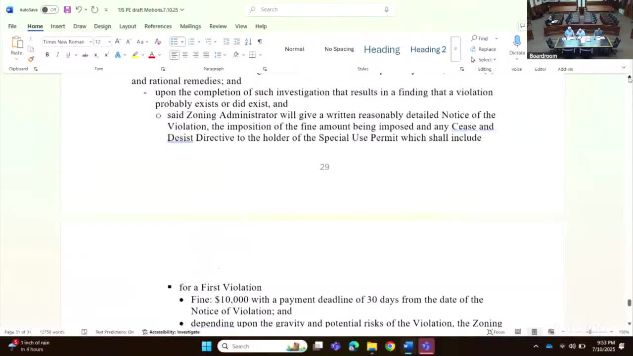Toggle Underline formatting
The height and width of the screenshot is (356, 633).
[68, 55]
